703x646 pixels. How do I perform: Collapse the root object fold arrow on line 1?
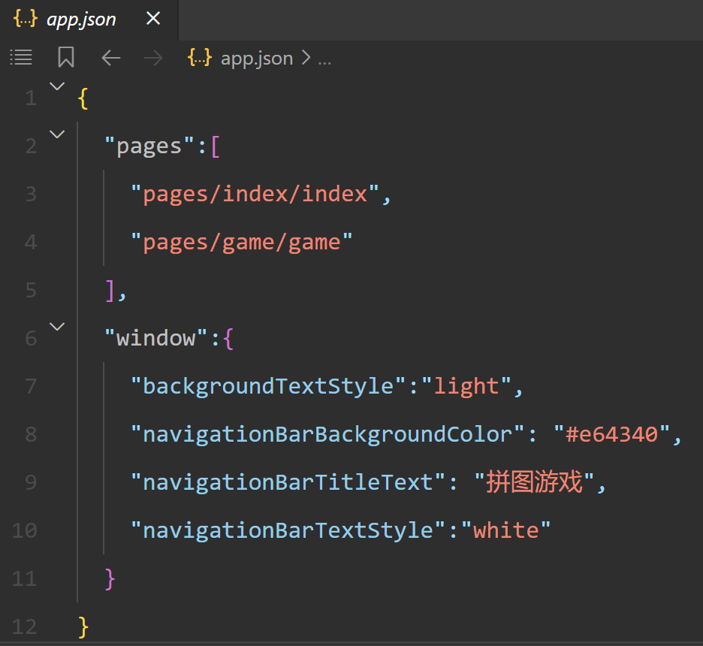57,86
